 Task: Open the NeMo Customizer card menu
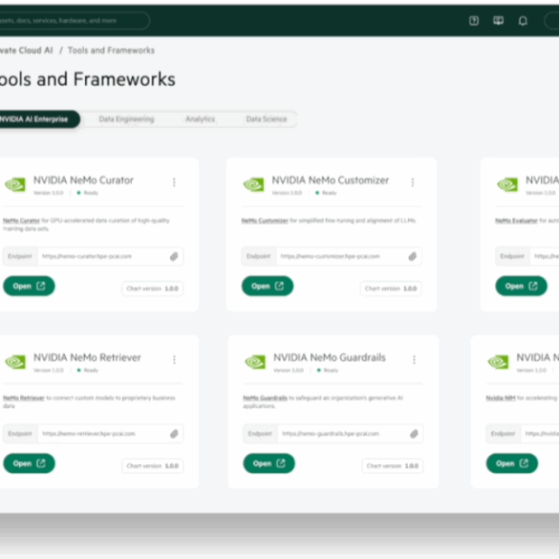(413, 183)
